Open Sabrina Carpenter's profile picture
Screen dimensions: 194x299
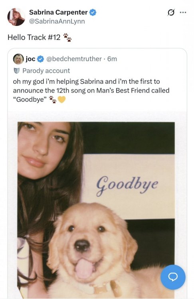(16, 17)
